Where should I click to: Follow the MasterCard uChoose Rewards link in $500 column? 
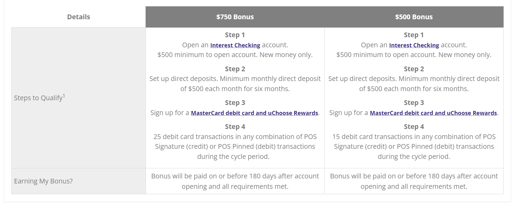(433, 113)
